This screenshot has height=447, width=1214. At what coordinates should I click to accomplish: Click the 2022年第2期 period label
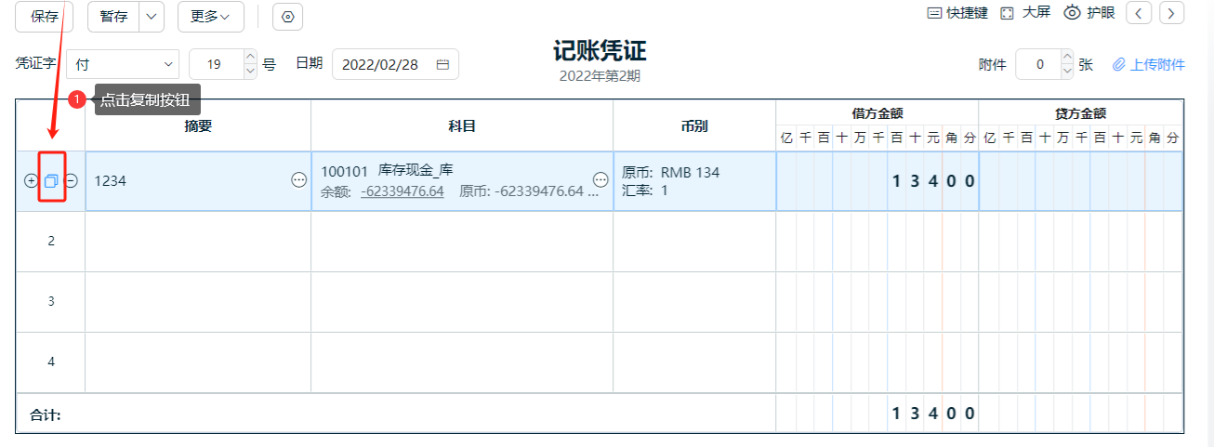point(600,76)
